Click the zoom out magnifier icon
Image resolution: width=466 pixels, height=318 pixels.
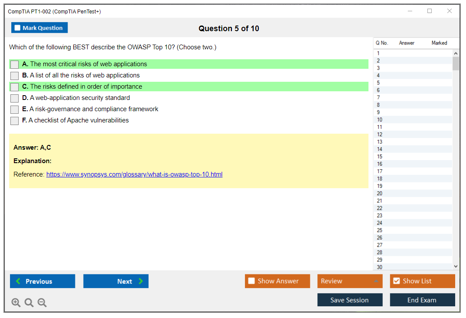point(42,303)
